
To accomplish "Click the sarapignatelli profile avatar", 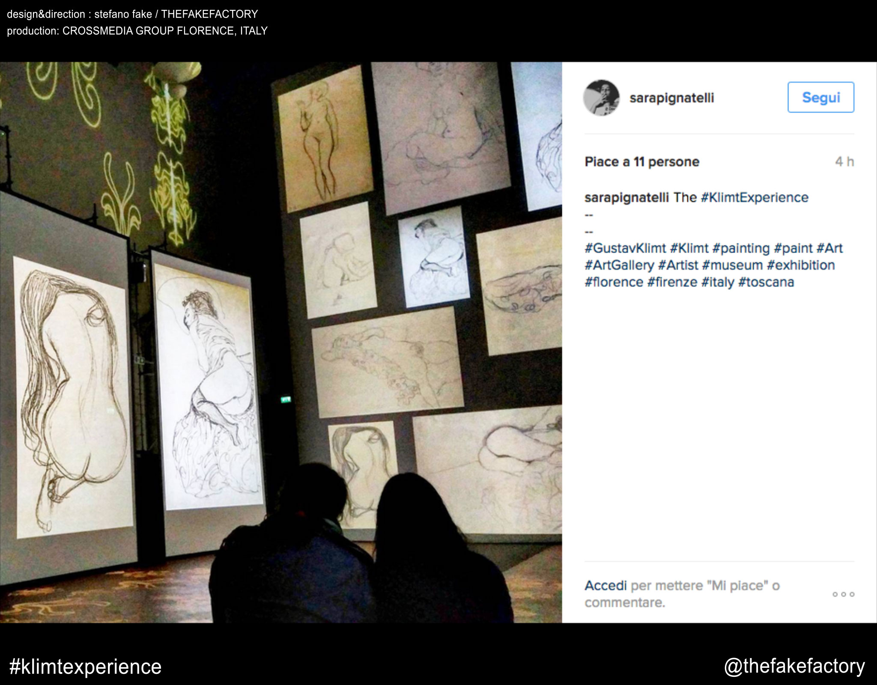I will point(601,98).
